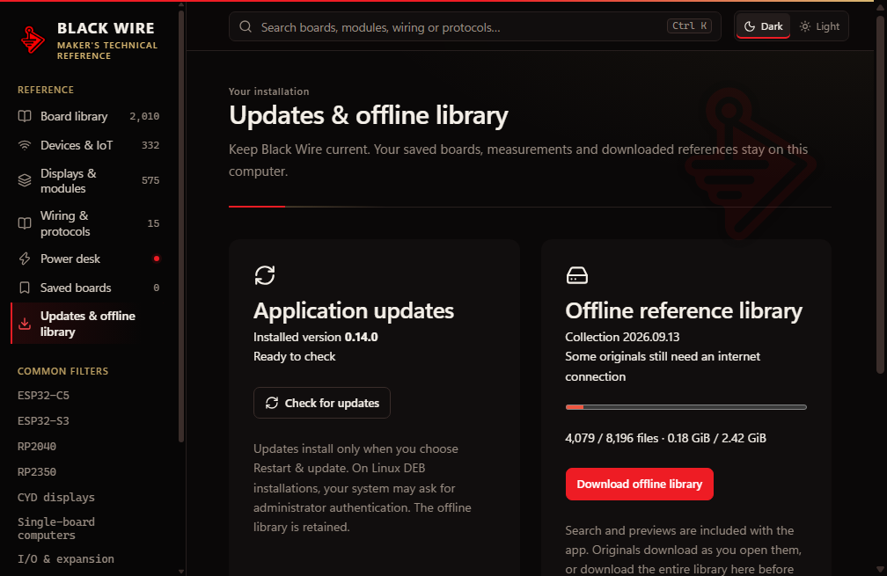Click the sun icon for Light theme
The height and width of the screenshot is (576, 887).
point(804,26)
